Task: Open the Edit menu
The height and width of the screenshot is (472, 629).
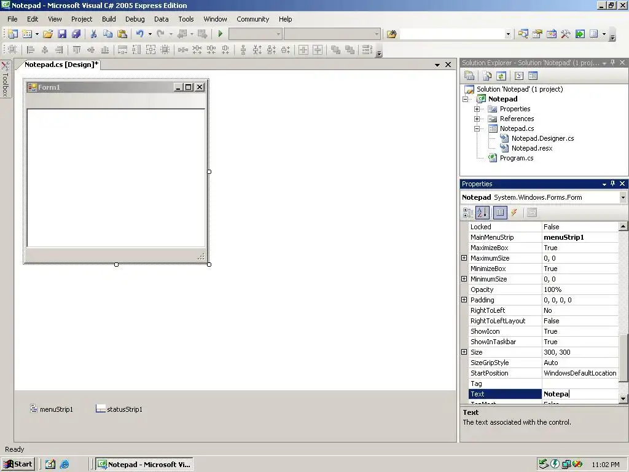Action: [x=33, y=19]
